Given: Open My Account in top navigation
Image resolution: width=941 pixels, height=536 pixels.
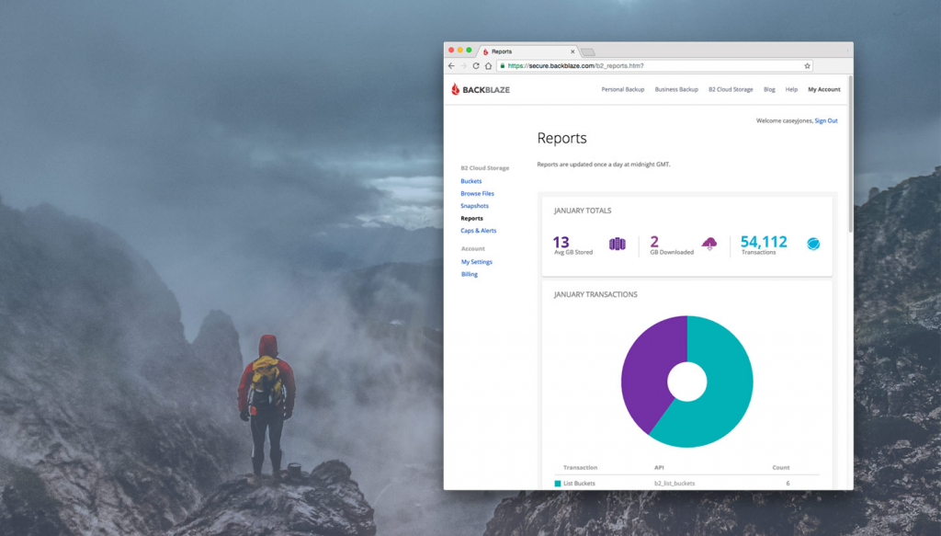Looking at the screenshot, I should tap(824, 89).
